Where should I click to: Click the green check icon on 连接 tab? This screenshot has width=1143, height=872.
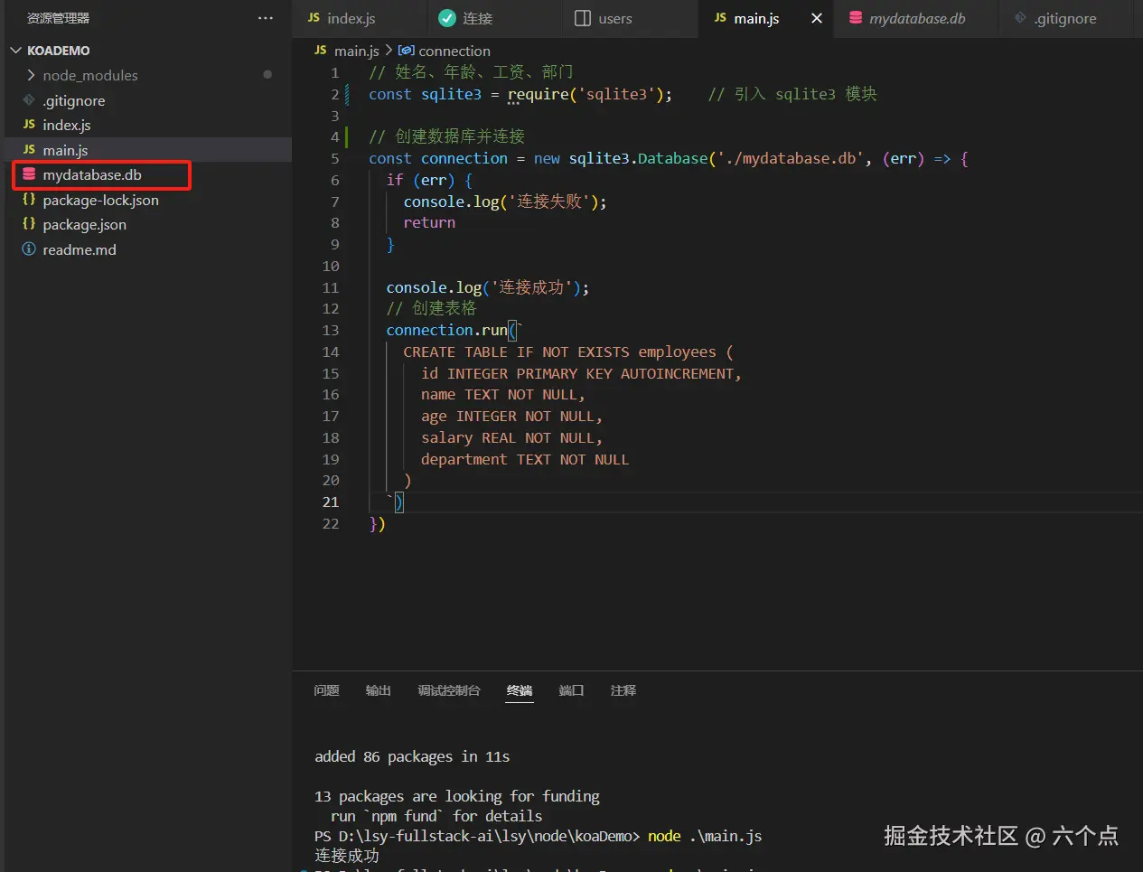[446, 18]
